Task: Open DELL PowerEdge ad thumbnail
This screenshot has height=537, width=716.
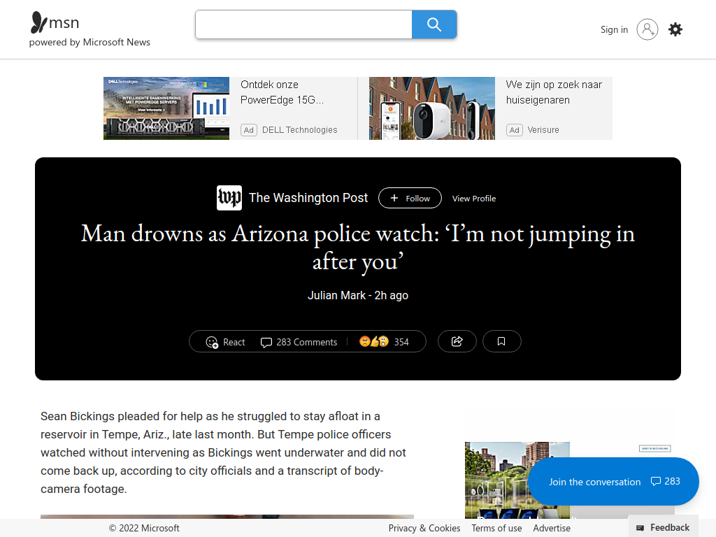Action: click(166, 108)
